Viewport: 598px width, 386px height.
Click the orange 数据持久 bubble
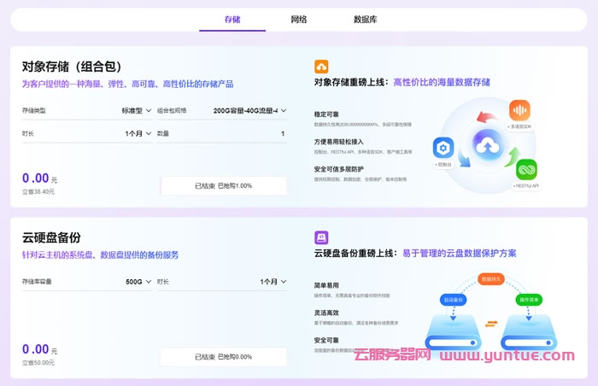490,279
